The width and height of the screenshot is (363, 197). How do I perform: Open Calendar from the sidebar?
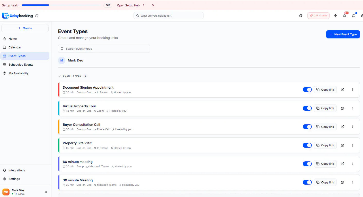pos(25,47)
